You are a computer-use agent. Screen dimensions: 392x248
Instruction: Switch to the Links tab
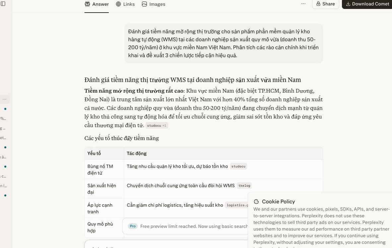coord(125,4)
